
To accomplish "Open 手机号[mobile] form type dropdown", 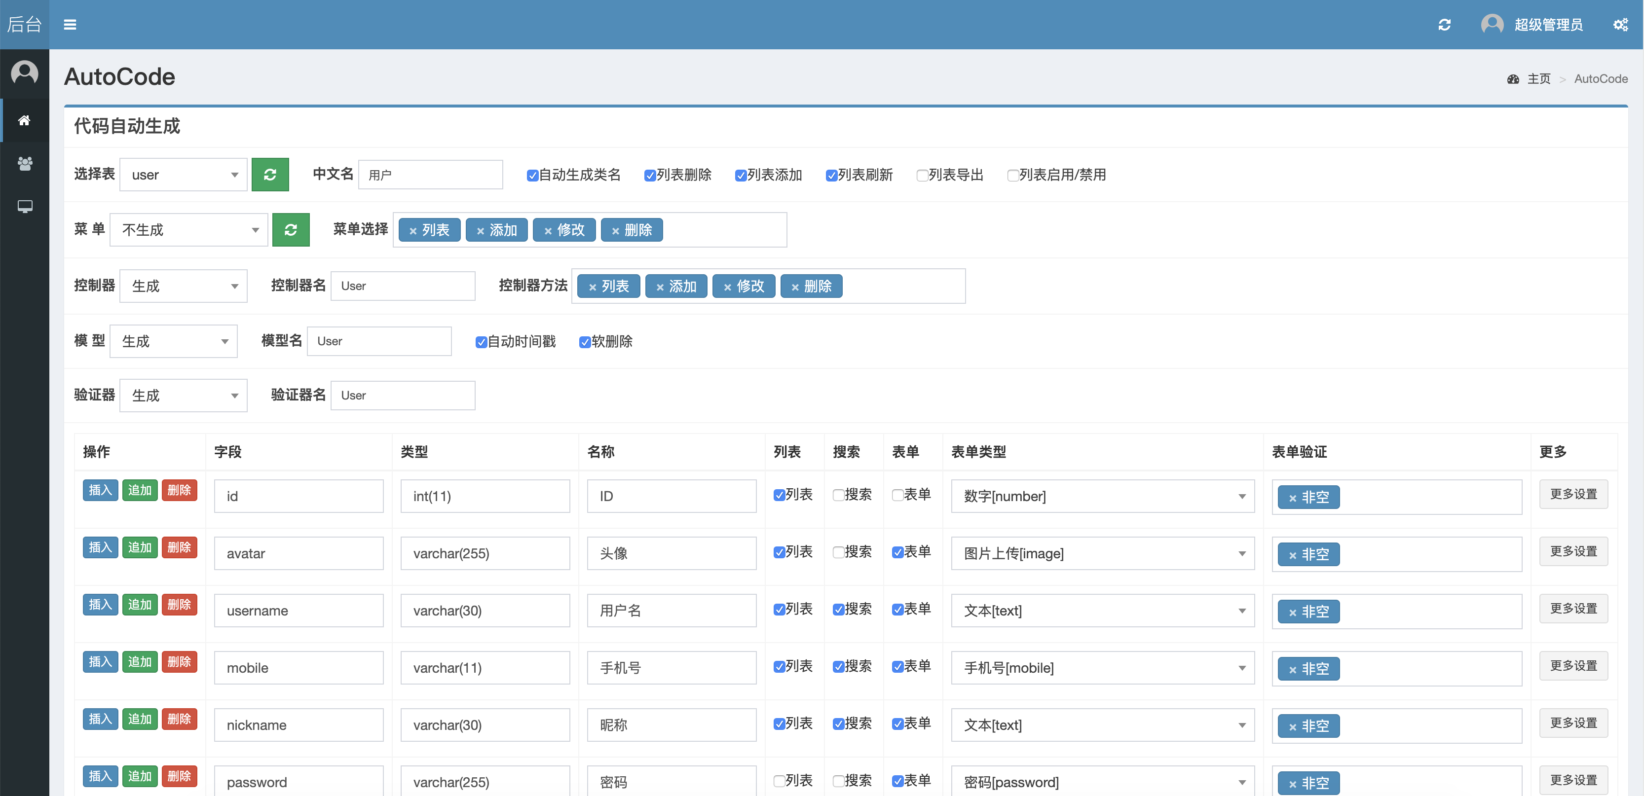I will (1102, 668).
